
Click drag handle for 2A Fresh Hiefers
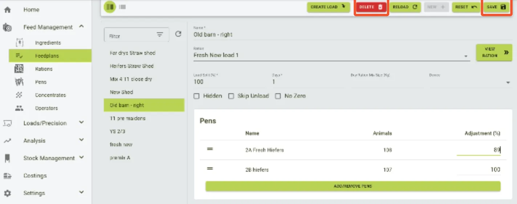[x=210, y=150]
